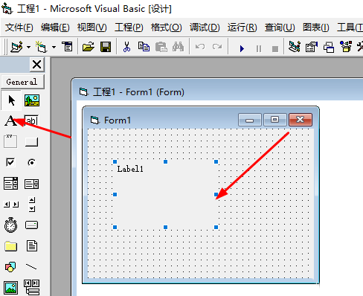Open the 工程(P) menu
Screen dimensions: 363x296
click(x=129, y=28)
